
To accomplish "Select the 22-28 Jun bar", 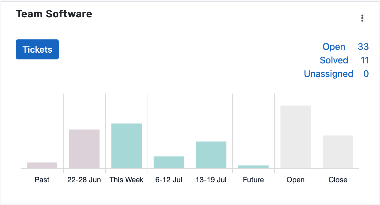I will (x=84, y=149).
